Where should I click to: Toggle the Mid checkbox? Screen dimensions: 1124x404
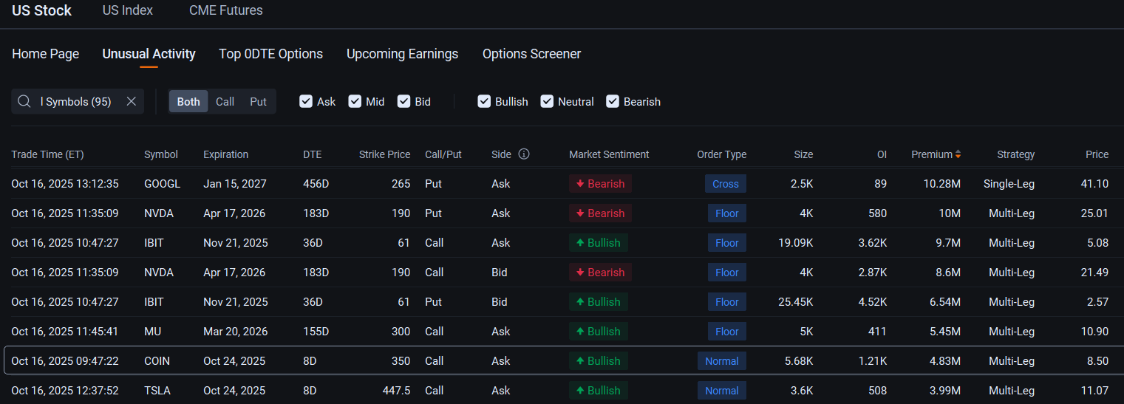pyautogui.click(x=355, y=102)
